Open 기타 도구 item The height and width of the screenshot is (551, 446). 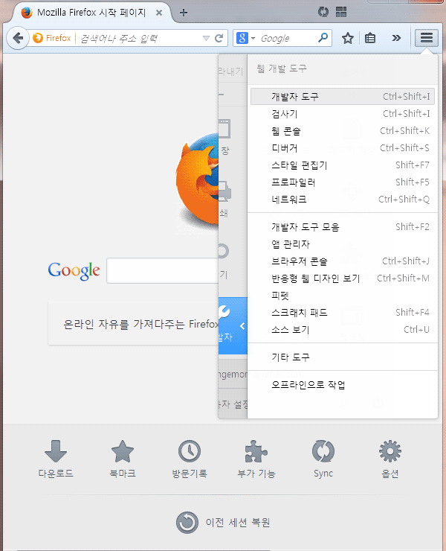tap(343, 357)
